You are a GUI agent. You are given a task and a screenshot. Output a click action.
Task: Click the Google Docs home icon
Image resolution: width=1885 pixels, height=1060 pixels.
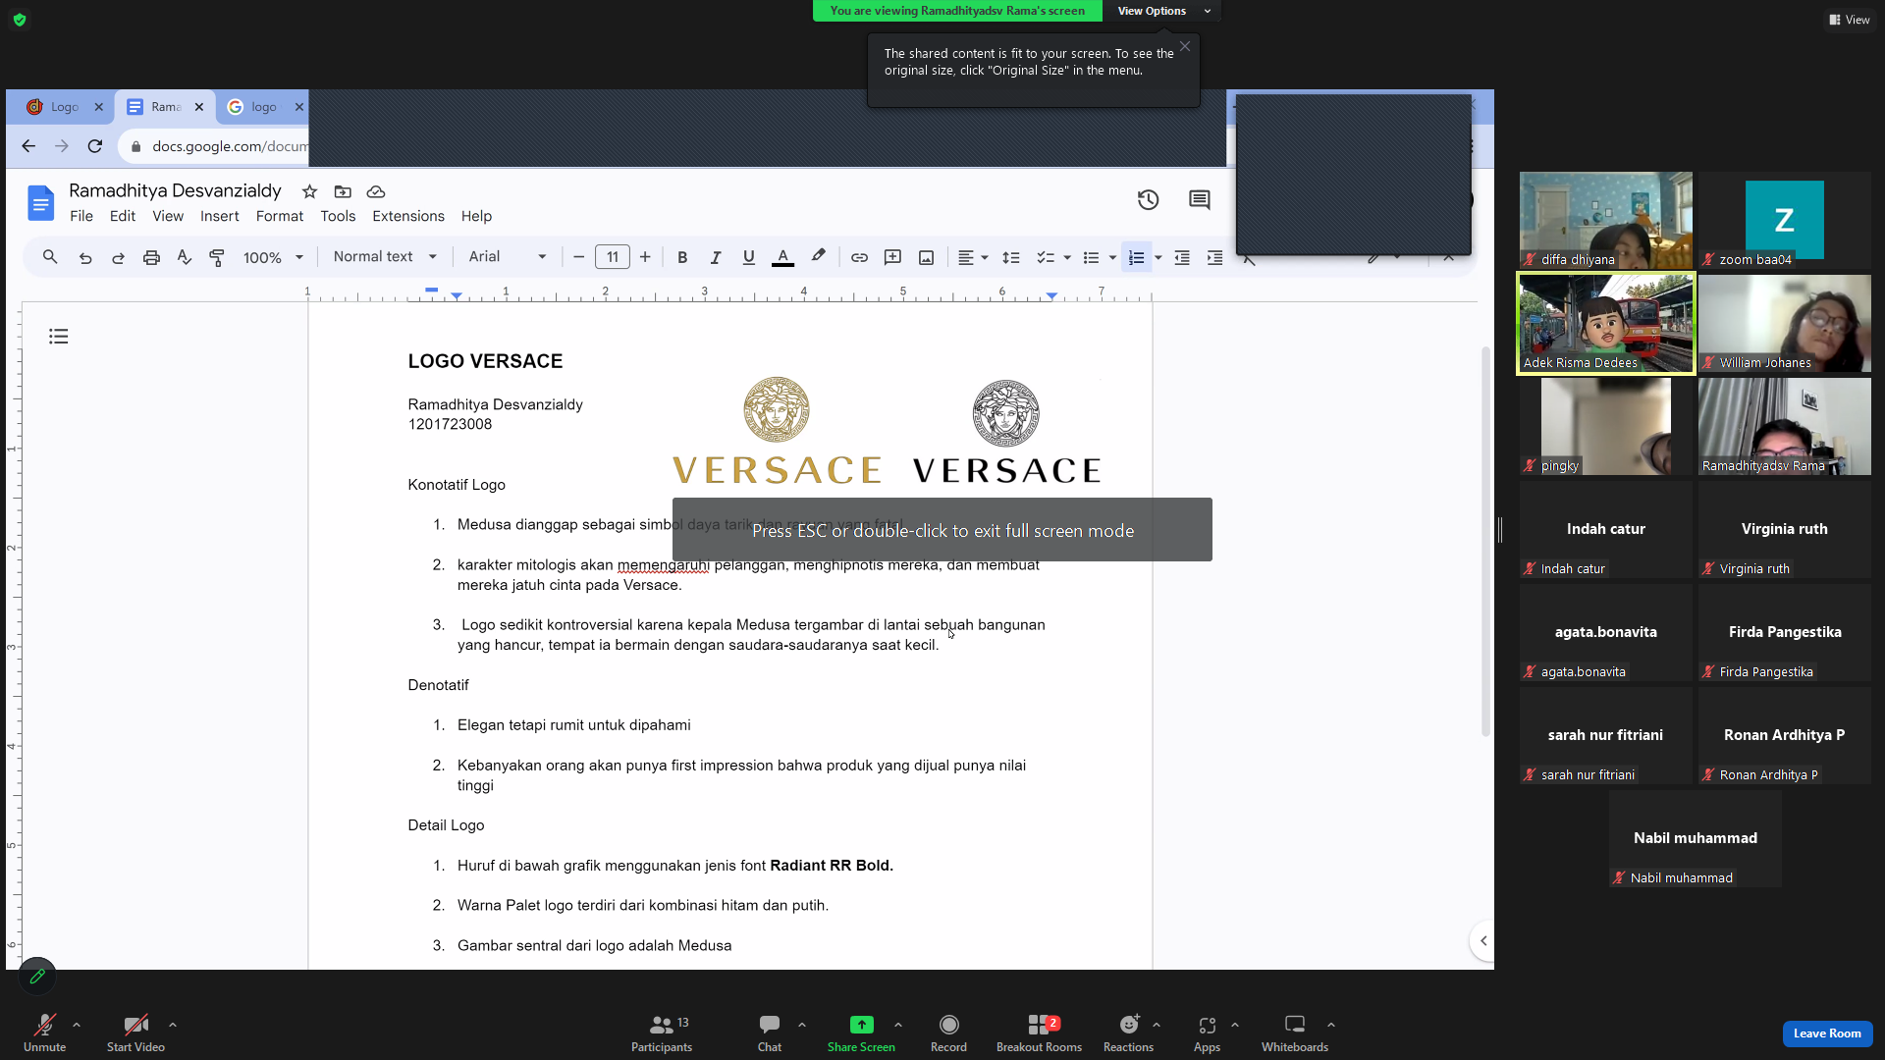click(40, 203)
